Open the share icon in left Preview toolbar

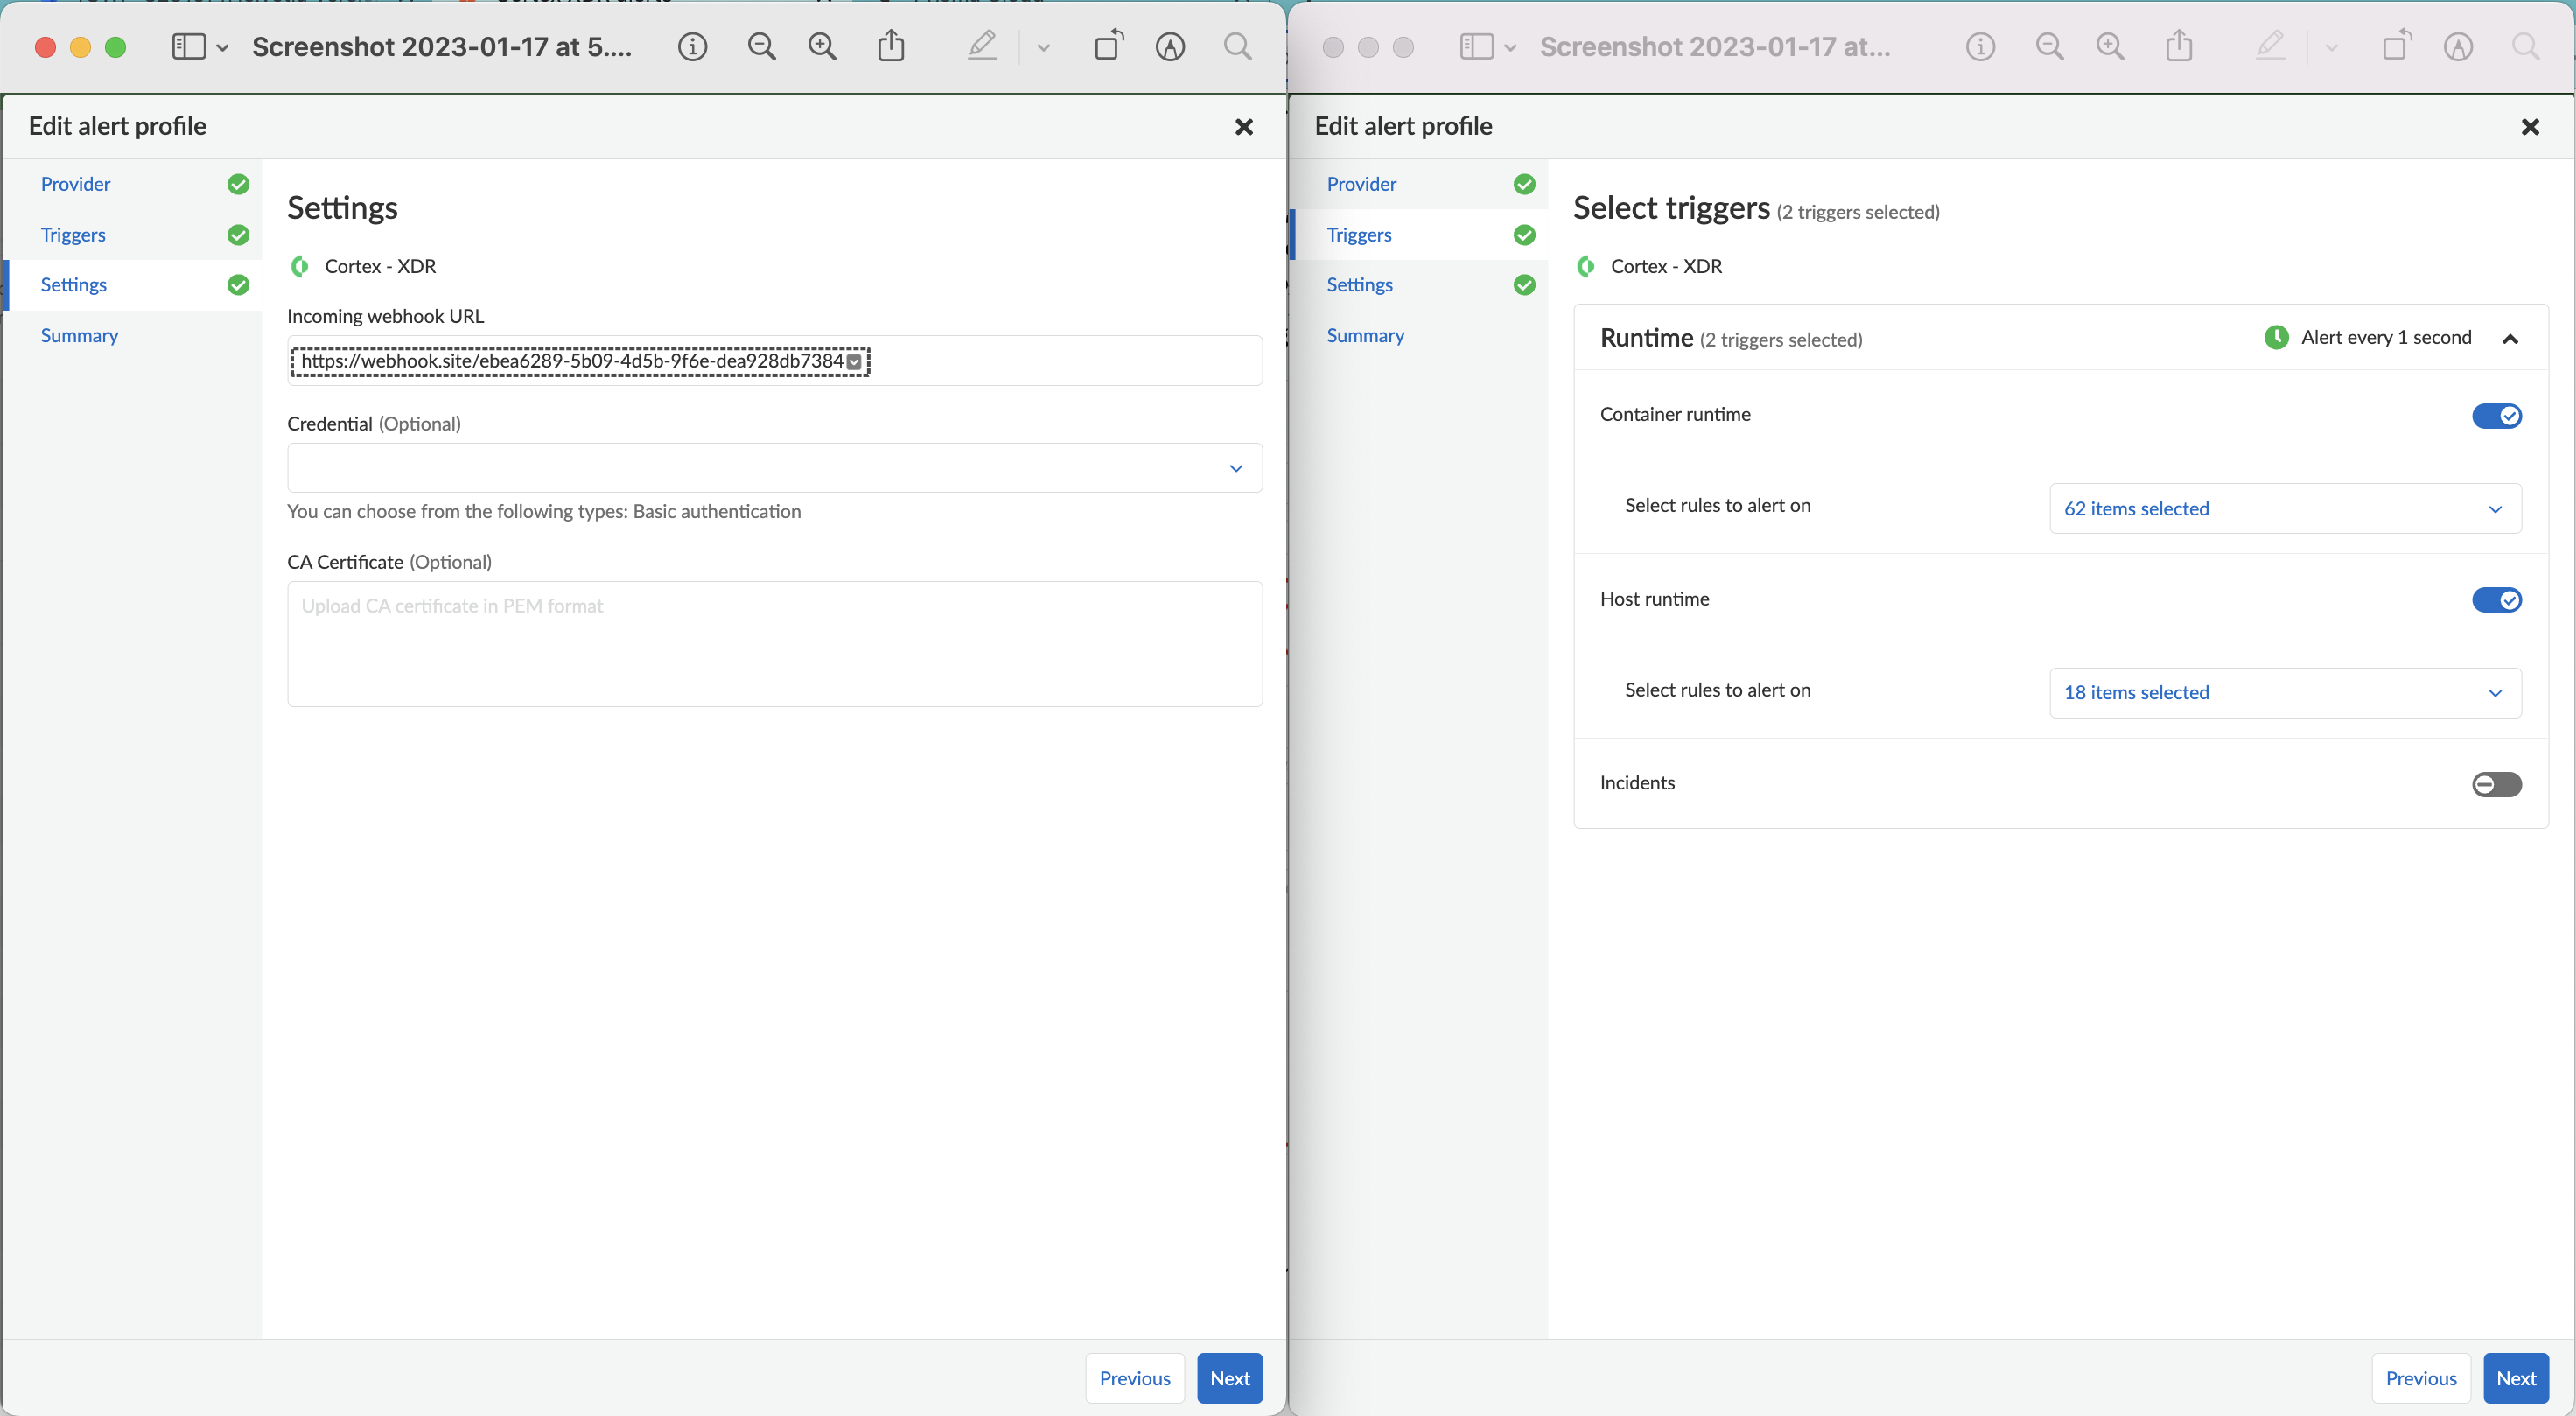(891, 45)
